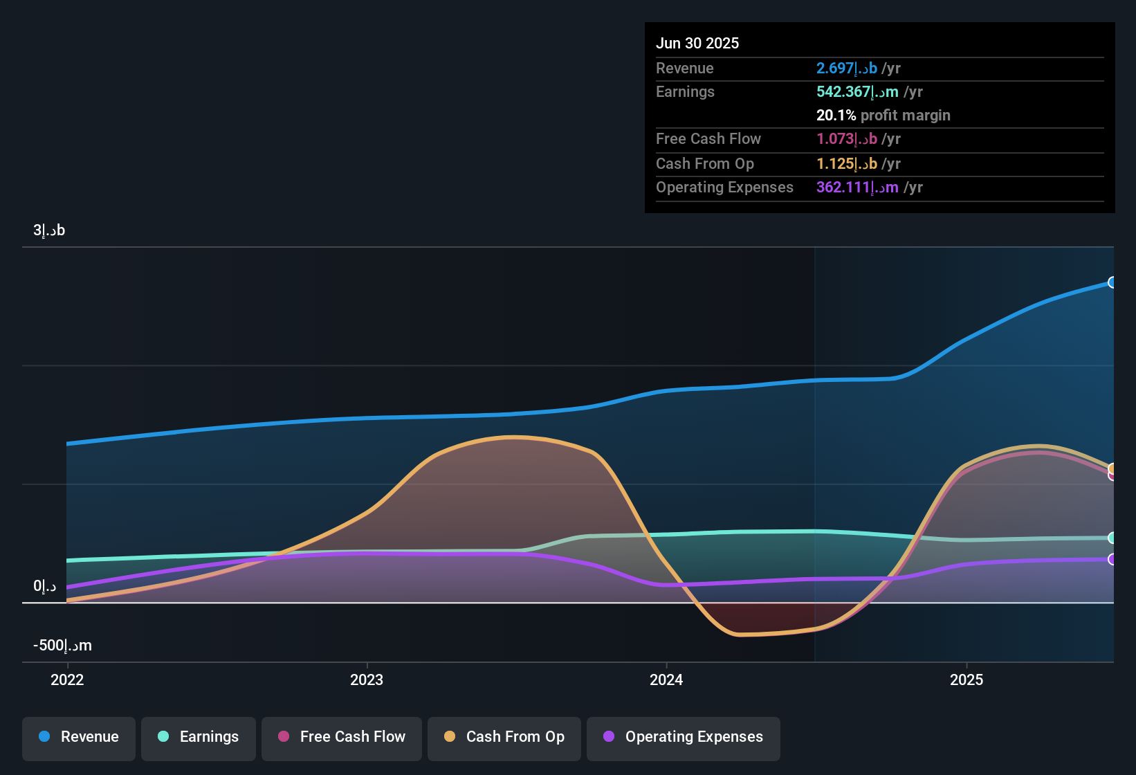Select the 2023 axis label
This screenshot has height=775, width=1136.
tap(367, 680)
